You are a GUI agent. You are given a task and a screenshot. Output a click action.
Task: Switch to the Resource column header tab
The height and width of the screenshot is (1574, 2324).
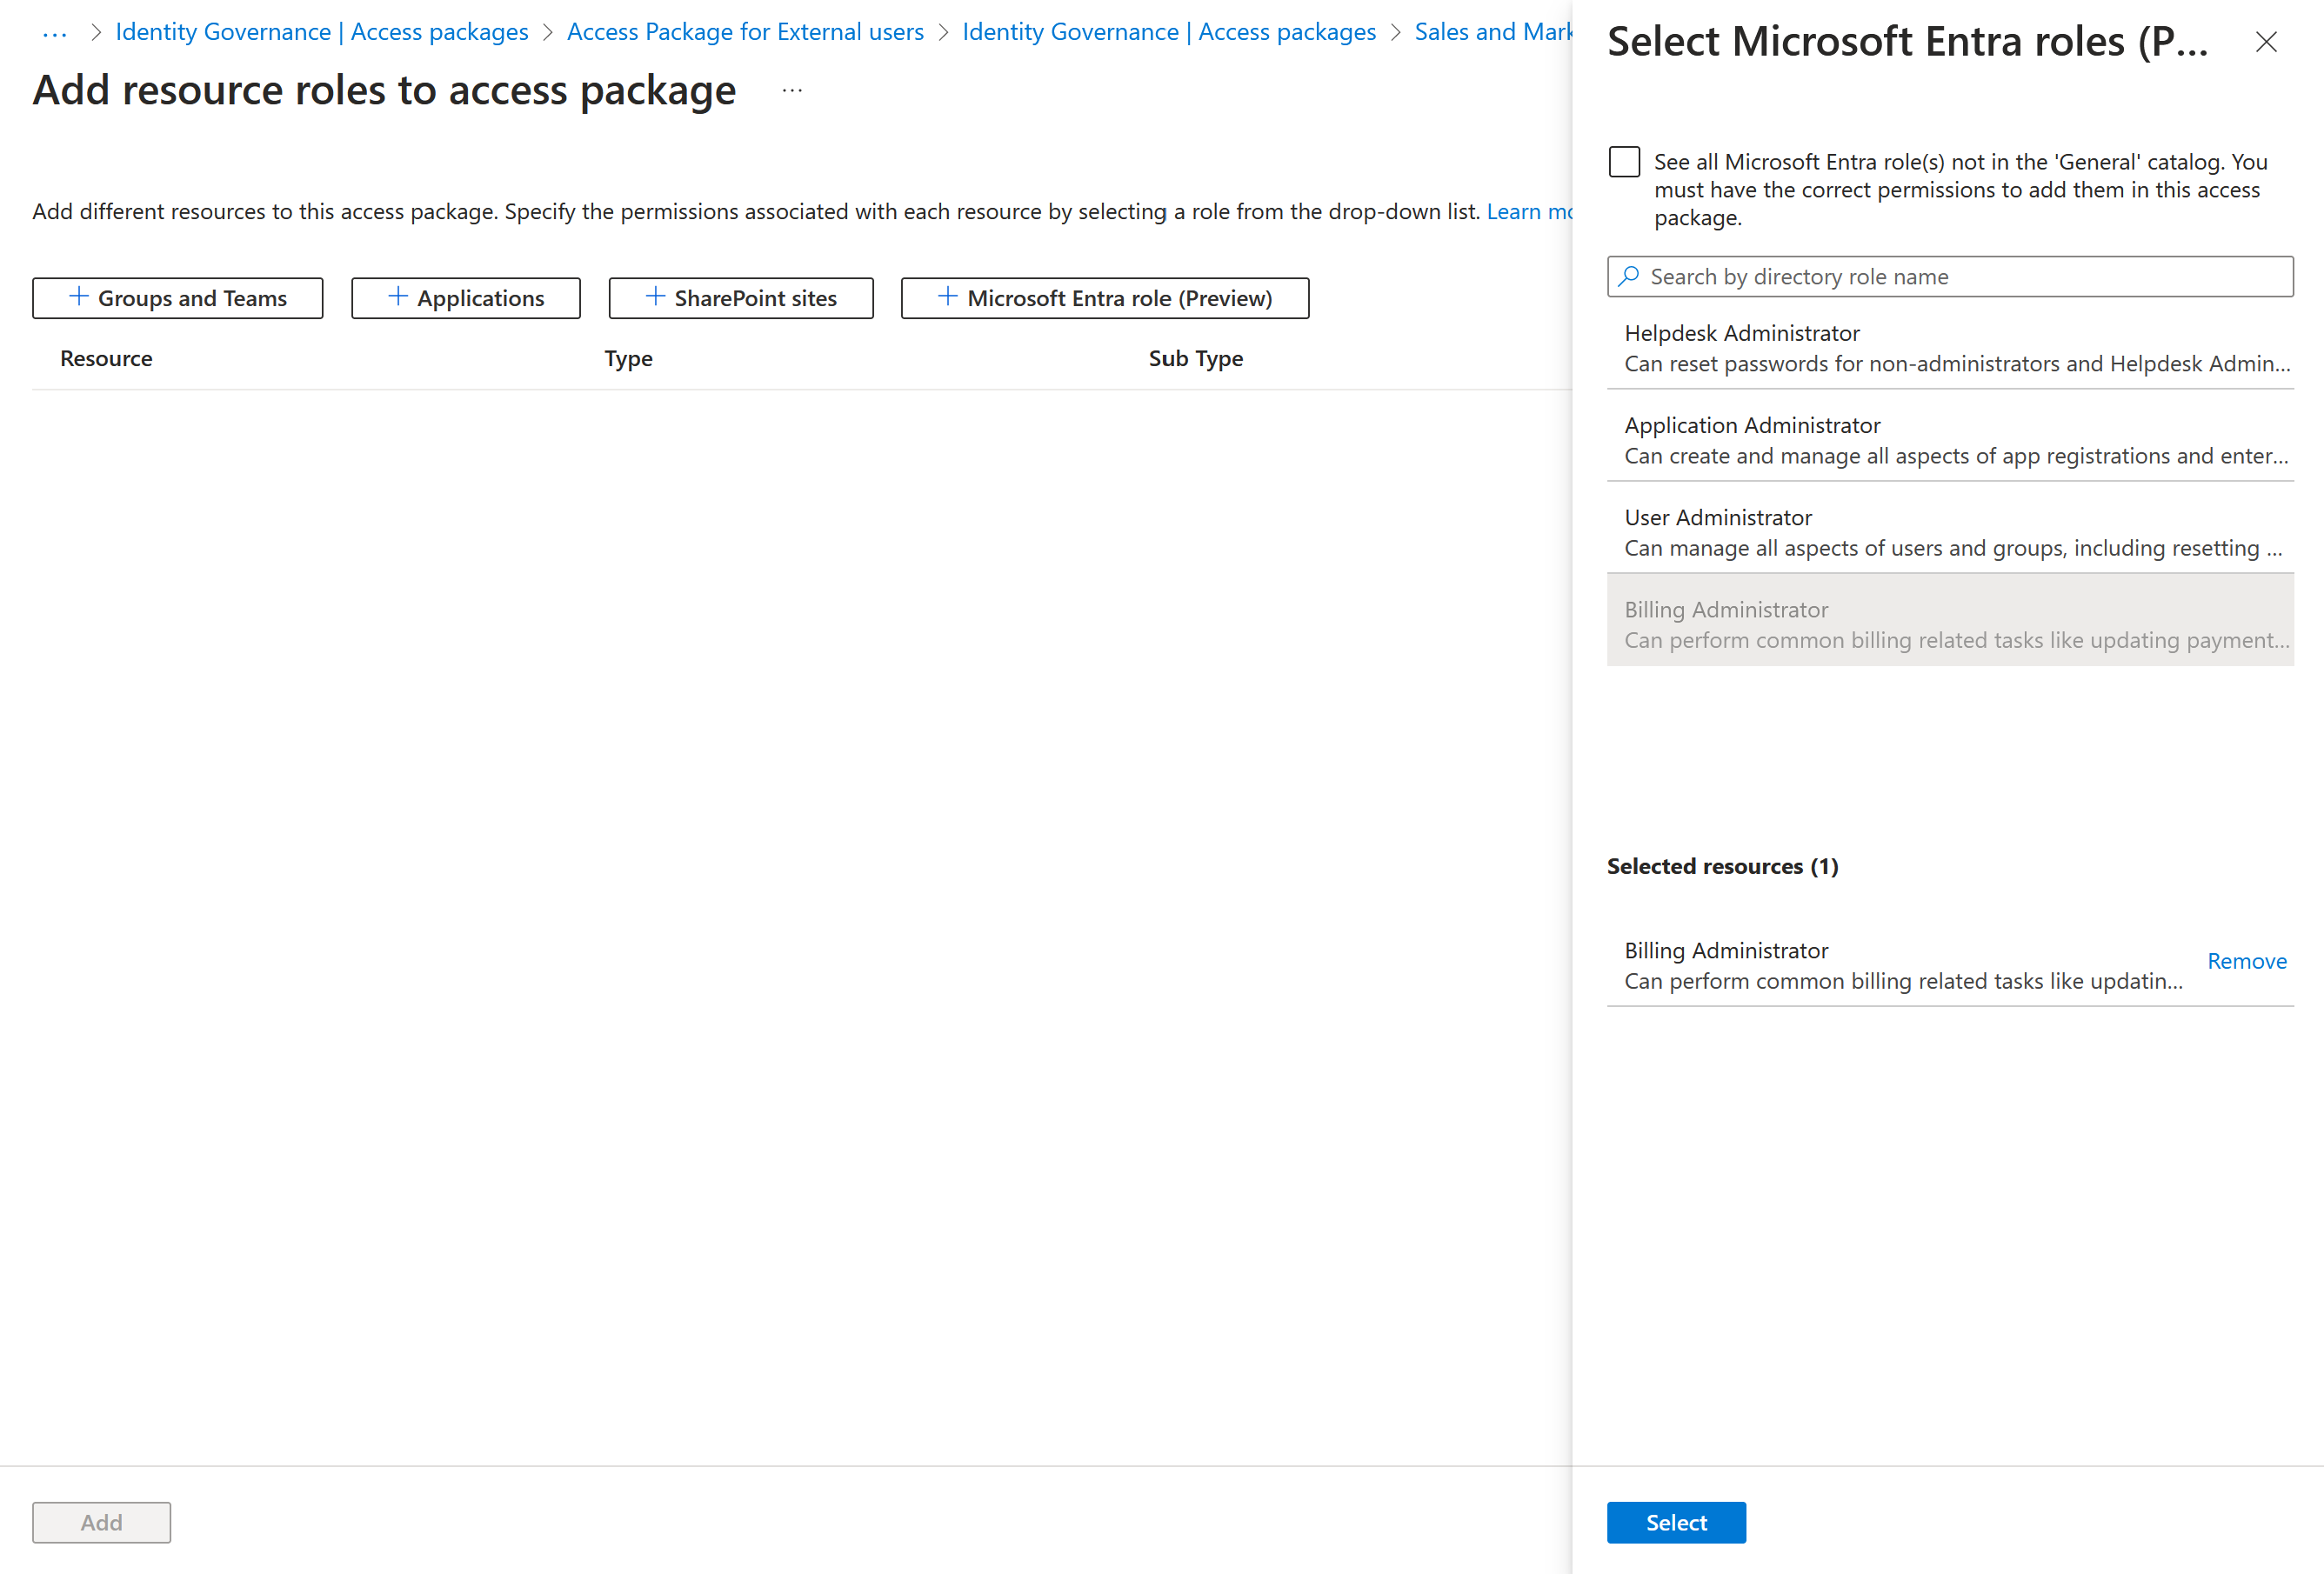(x=105, y=358)
